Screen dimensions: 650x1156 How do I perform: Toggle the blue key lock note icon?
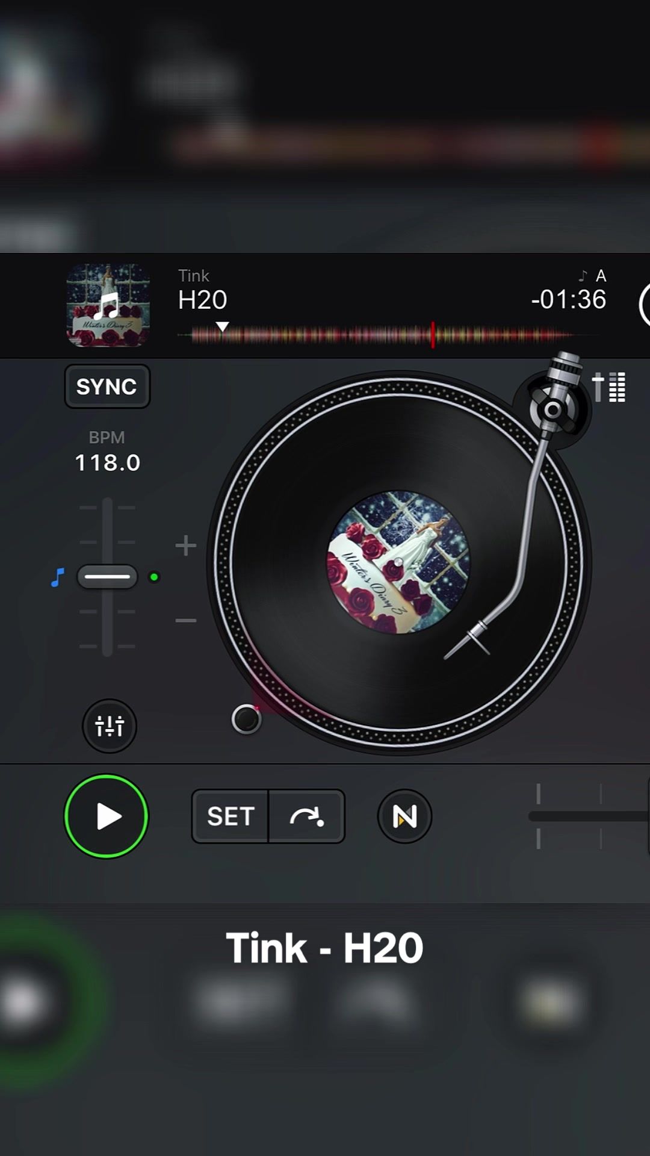pyautogui.click(x=58, y=577)
